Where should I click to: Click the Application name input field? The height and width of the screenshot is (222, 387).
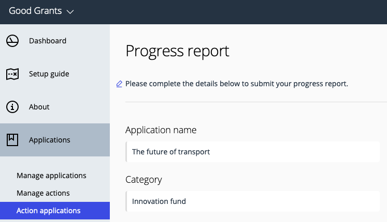(252, 152)
